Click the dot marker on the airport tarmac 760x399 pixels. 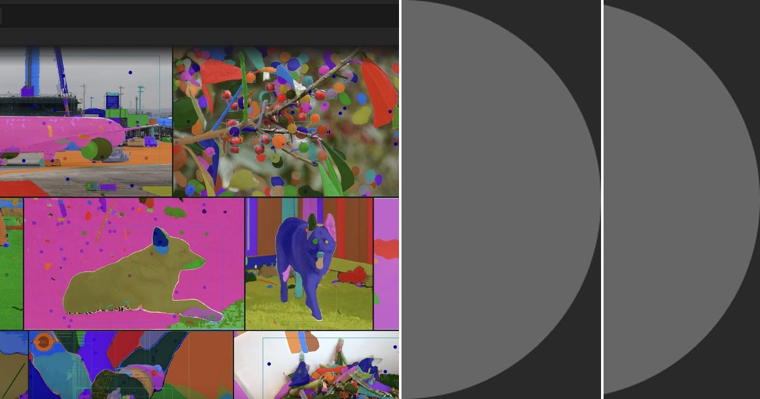tap(67, 179)
